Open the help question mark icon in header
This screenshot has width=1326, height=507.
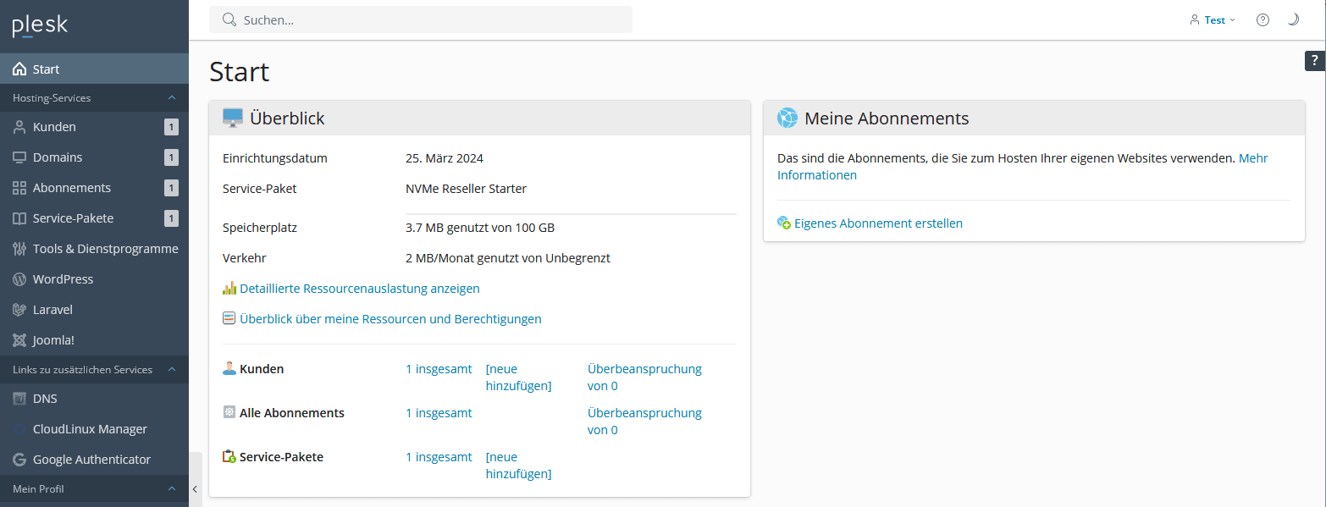coord(1262,20)
